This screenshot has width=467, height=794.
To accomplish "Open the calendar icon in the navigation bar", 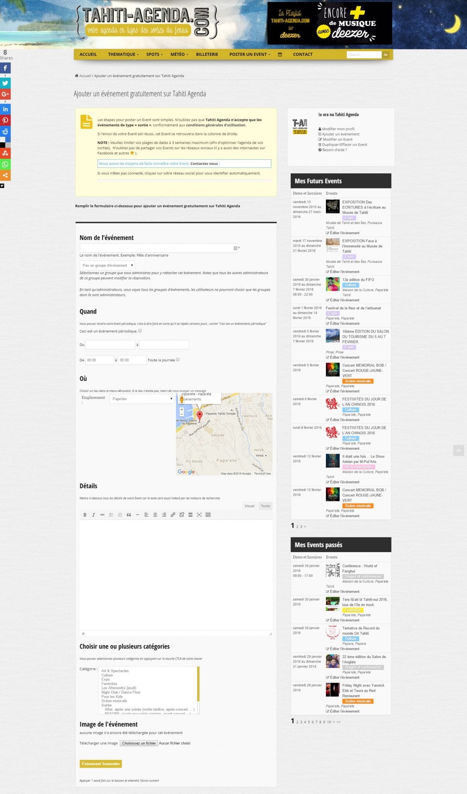I will pyautogui.click(x=280, y=55).
